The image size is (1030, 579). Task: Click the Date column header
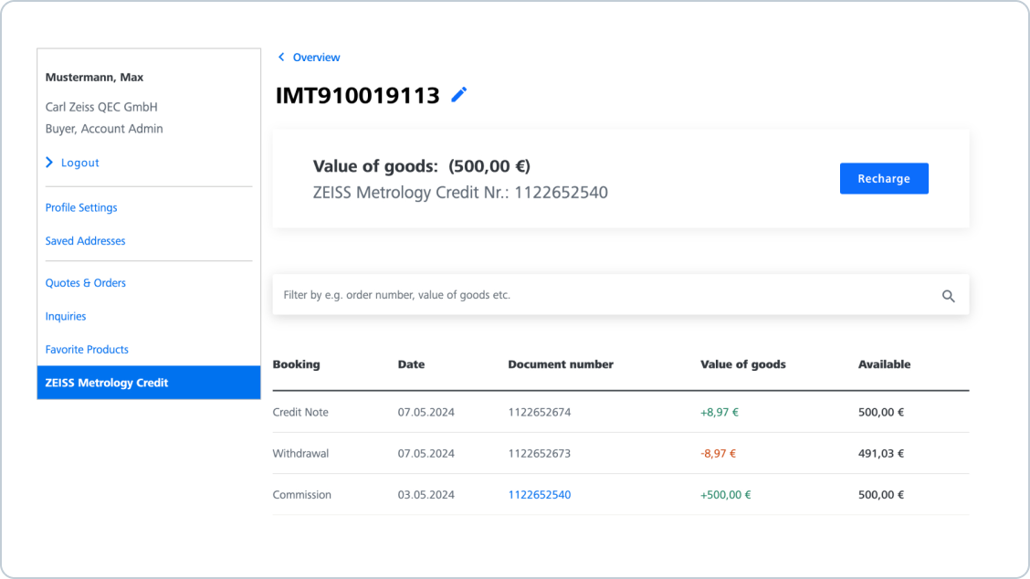411,364
